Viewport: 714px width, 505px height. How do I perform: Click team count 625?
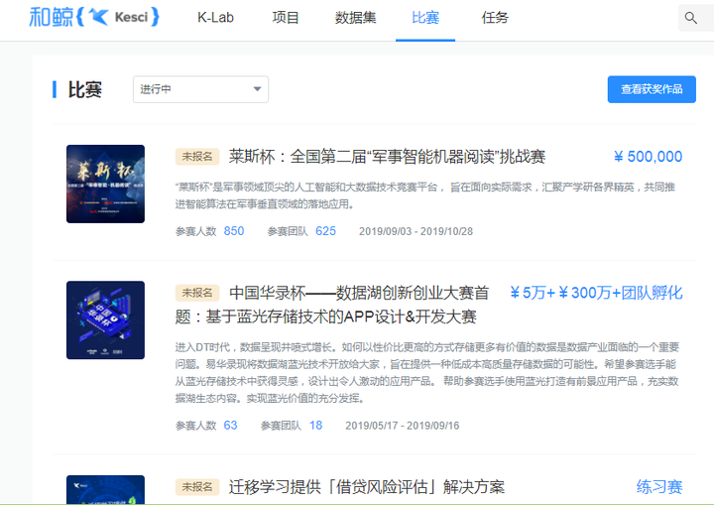(x=325, y=231)
